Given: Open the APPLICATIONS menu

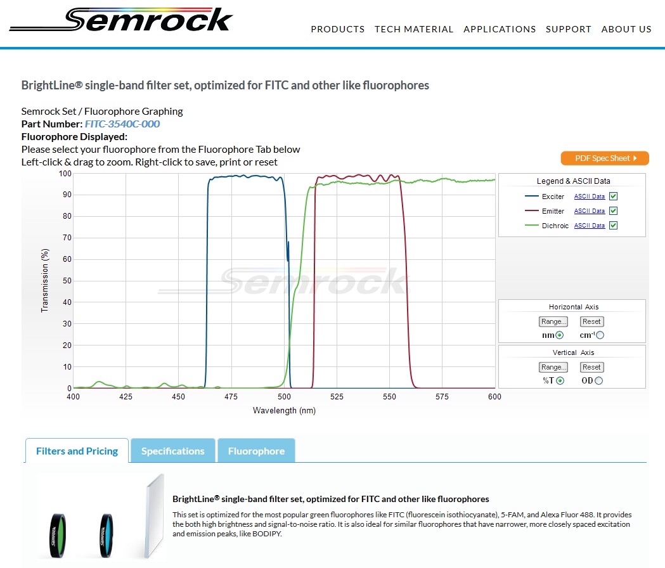Looking at the screenshot, I should point(500,29).
